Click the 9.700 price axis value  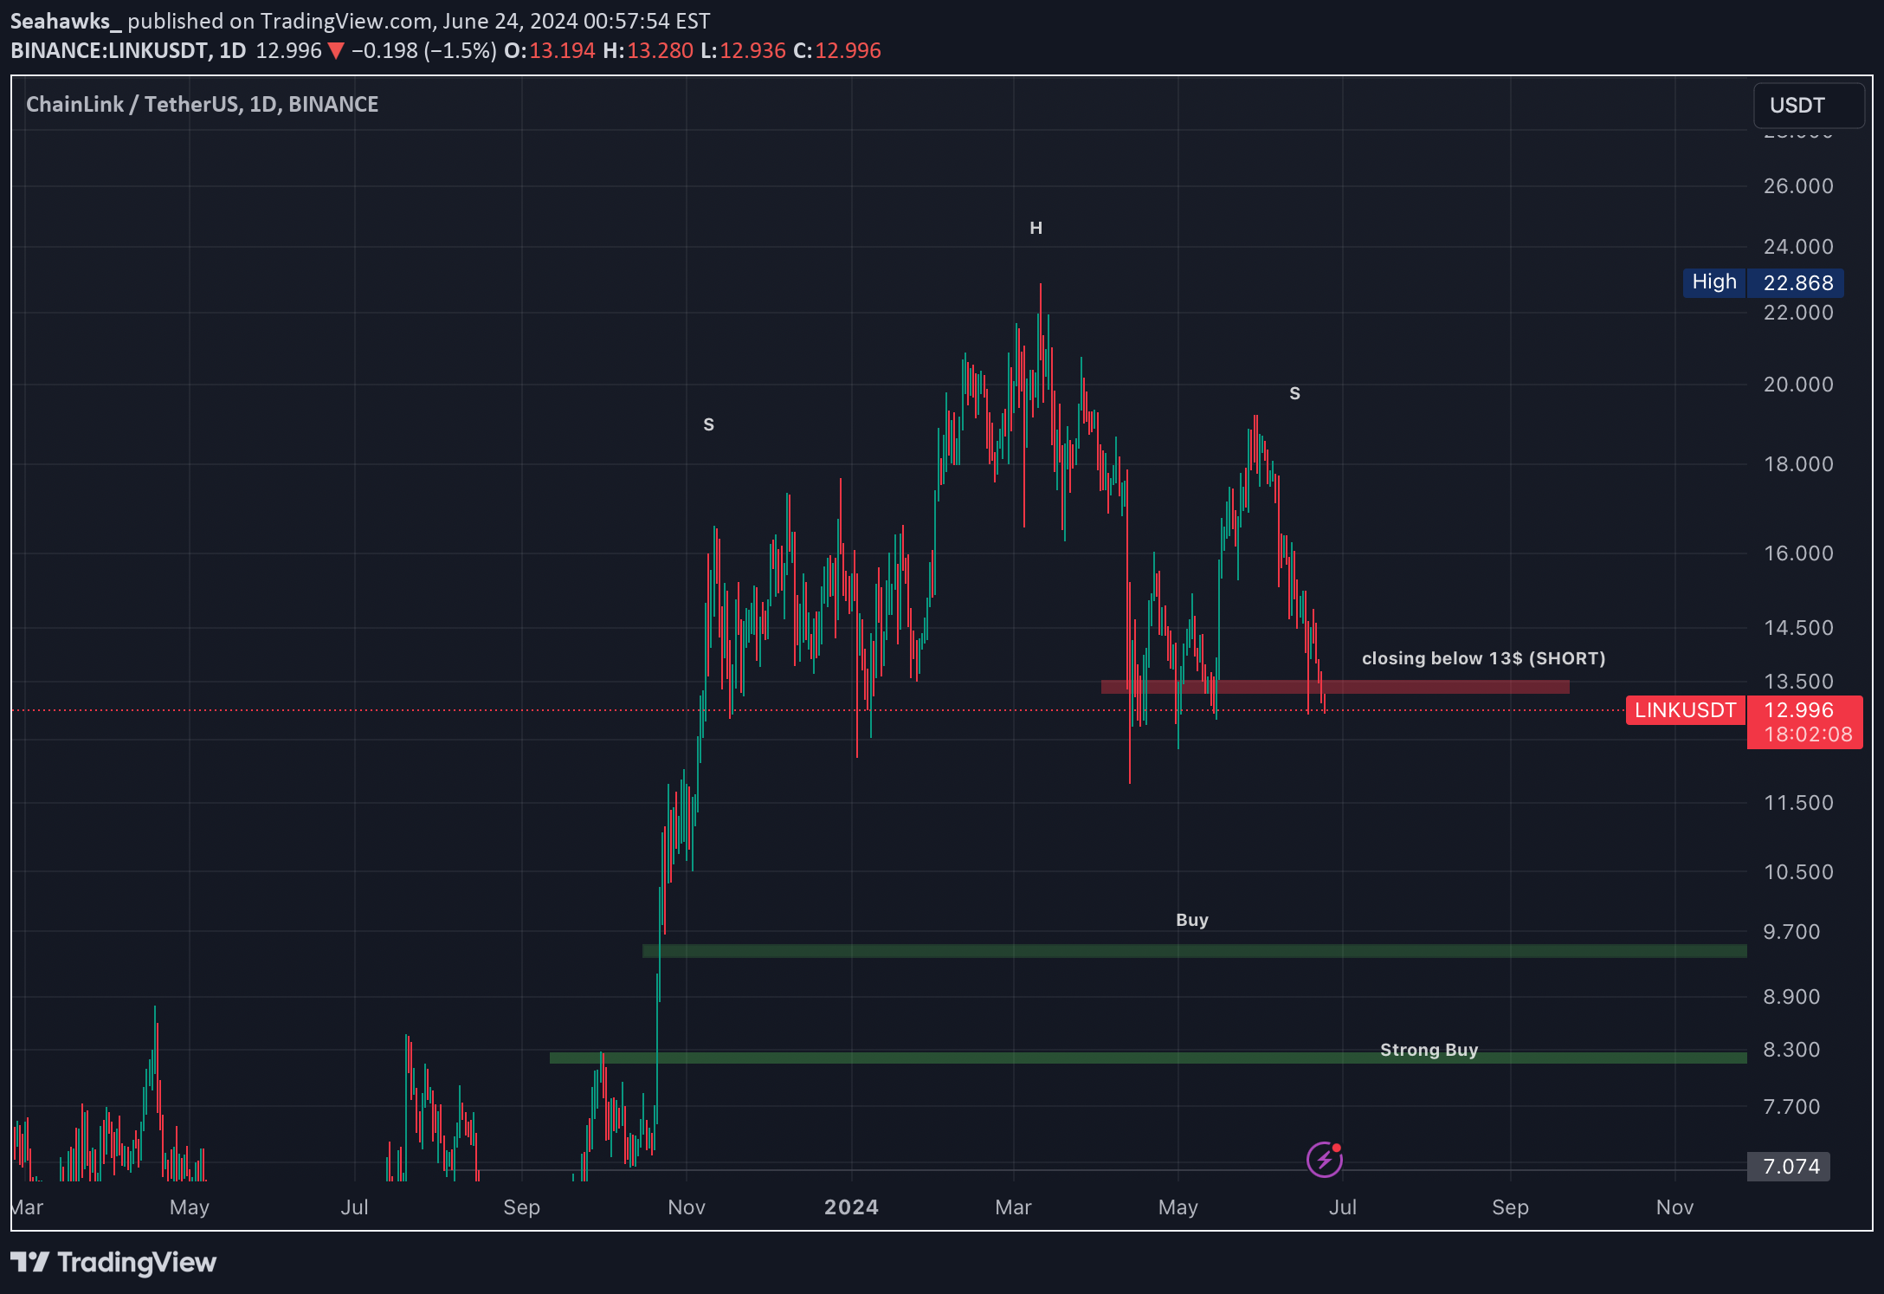coord(1791,932)
